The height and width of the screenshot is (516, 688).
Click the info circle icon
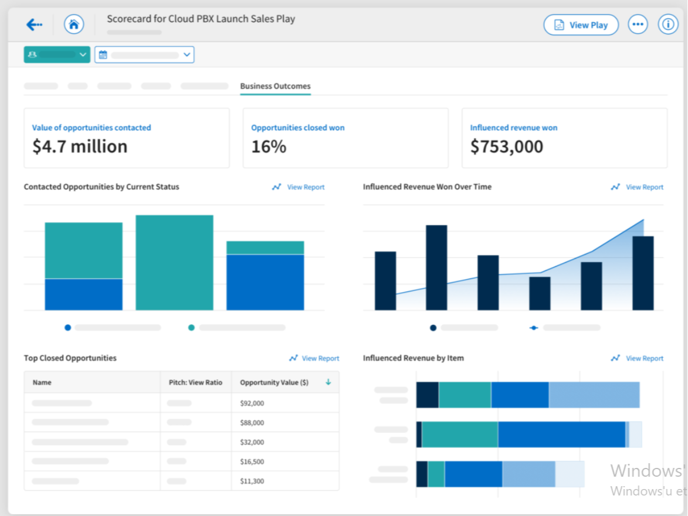(x=667, y=25)
